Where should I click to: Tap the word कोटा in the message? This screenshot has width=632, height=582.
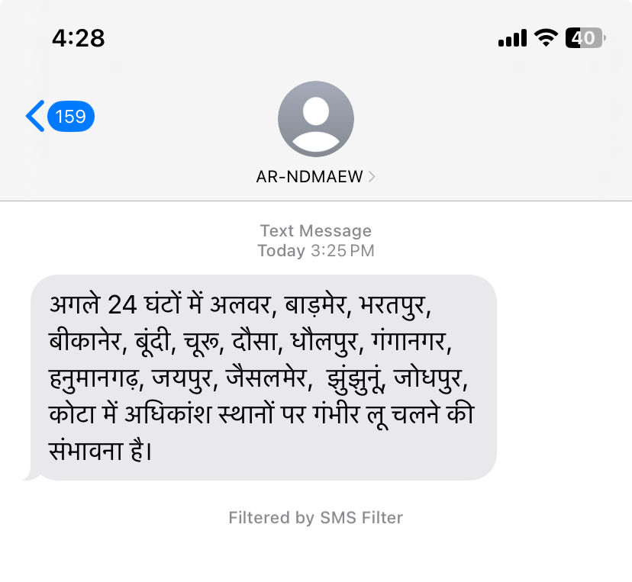pyautogui.click(x=73, y=413)
